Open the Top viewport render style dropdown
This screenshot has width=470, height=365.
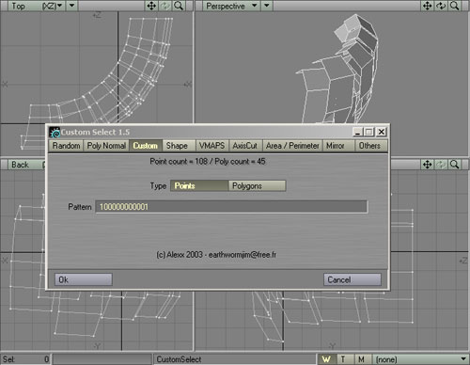pos(72,6)
